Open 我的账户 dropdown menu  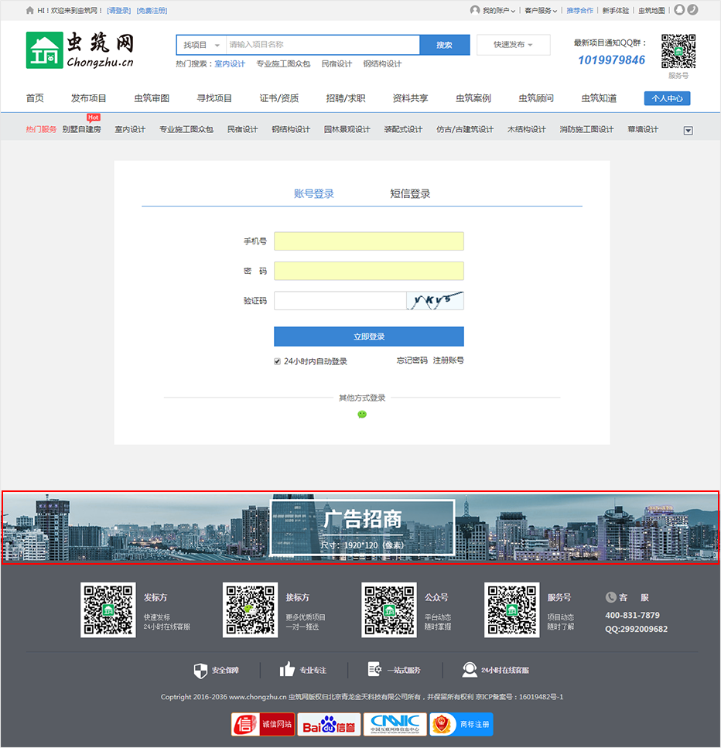(x=493, y=11)
